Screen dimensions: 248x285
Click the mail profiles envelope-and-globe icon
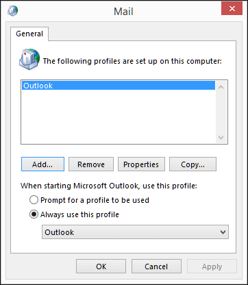coord(29,59)
